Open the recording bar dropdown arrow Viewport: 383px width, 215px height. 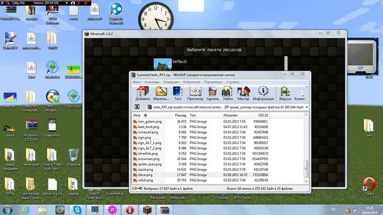click(66, 3)
